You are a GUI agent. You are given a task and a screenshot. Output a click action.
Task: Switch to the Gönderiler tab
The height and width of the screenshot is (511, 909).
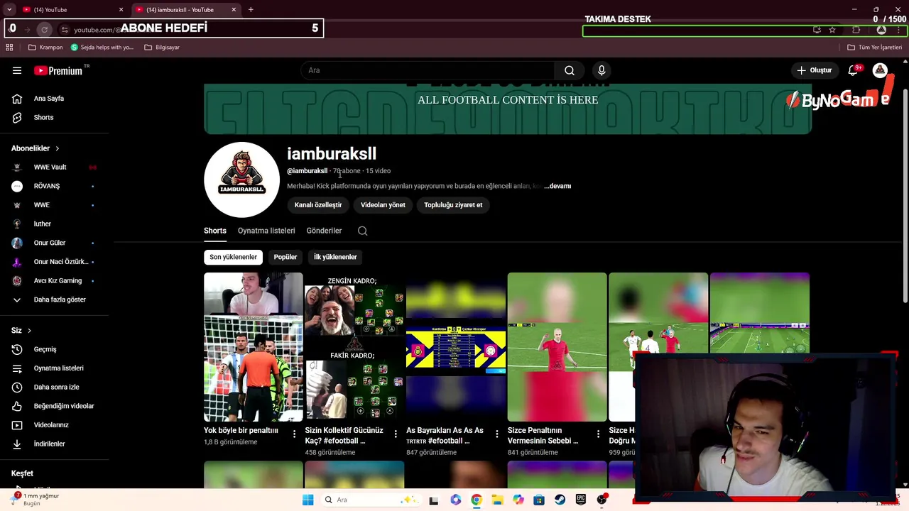coord(324,231)
